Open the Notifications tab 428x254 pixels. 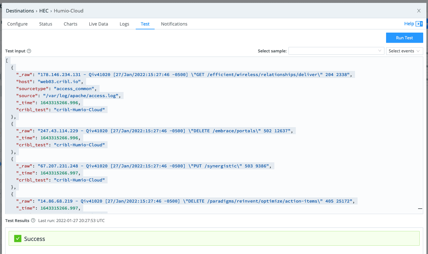pyautogui.click(x=174, y=24)
